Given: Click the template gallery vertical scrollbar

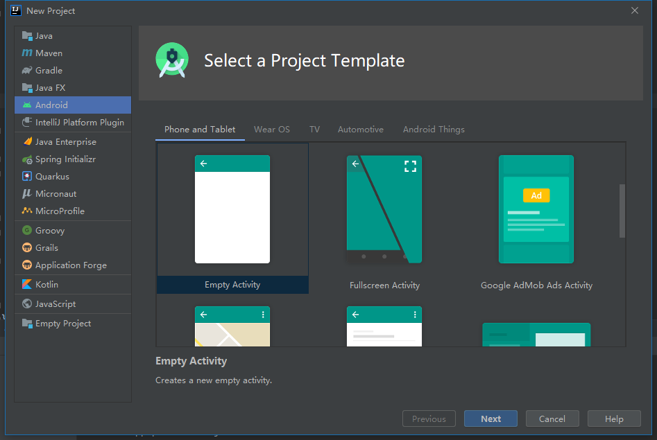Looking at the screenshot, I should pyautogui.click(x=622, y=211).
